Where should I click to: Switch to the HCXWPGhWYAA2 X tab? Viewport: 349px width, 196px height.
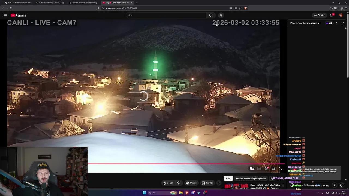[x=51, y=3]
